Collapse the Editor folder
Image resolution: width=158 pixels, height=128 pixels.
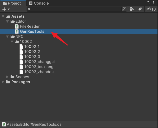7,21
